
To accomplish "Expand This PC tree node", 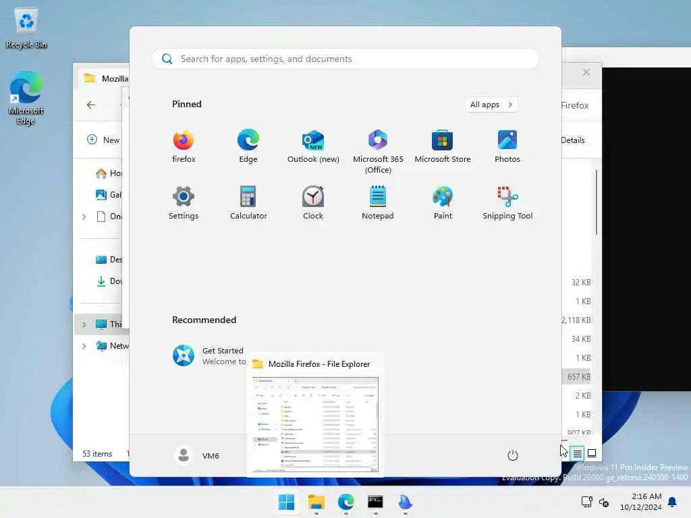I will coord(84,324).
